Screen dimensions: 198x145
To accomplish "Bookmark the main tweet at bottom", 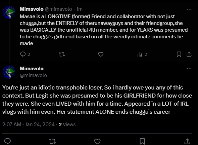I will click(x=142, y=141).
